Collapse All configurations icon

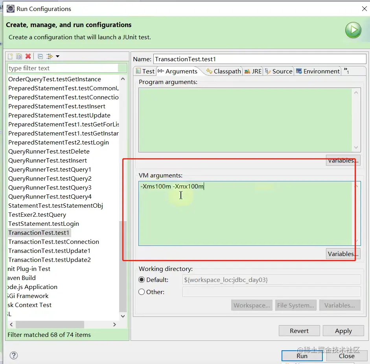40,56
